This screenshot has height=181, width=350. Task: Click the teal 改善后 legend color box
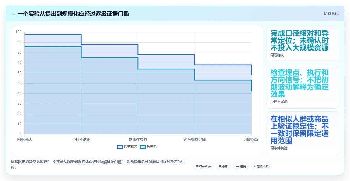(x=143, y=147)
